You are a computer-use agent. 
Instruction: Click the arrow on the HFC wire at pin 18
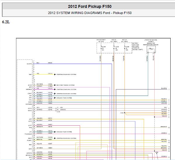pyautogui.click(x=55, y=98)
